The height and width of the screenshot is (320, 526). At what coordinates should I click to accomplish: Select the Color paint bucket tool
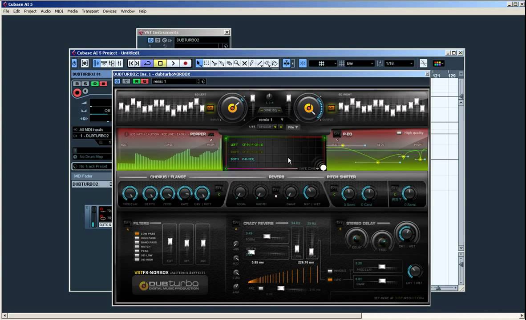(275, 63)
